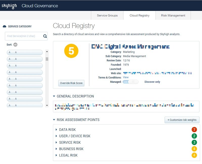
Task: Click the service list scrollbar thumb
Action: point(47,59)
